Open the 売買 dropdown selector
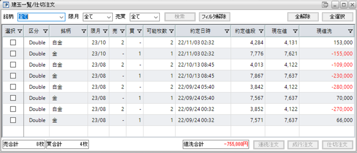 pos(145,17)
